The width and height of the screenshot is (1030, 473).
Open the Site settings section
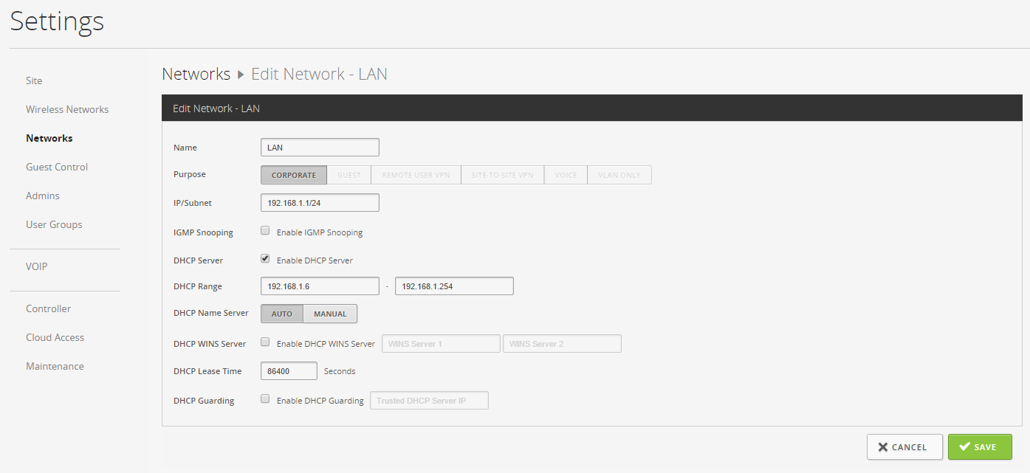pyautogui.click(x=34, y=80)
